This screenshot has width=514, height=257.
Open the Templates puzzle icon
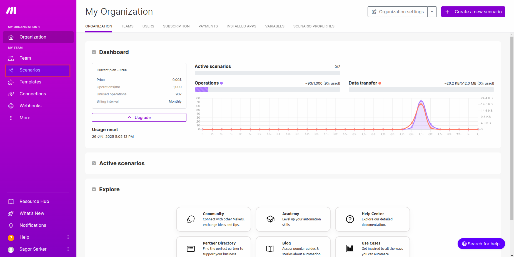coord(11,82)
